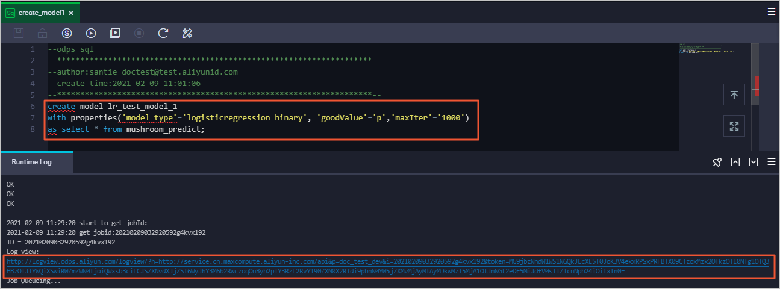Run the SQL script with play icon
780x289 pixels.
click(x=91, y=33)
